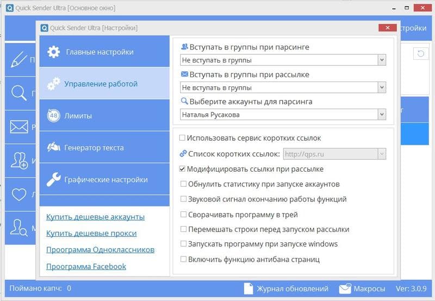Click the heart icon in main window sidebar
435x301 pixels.
[x=19, y=195]
